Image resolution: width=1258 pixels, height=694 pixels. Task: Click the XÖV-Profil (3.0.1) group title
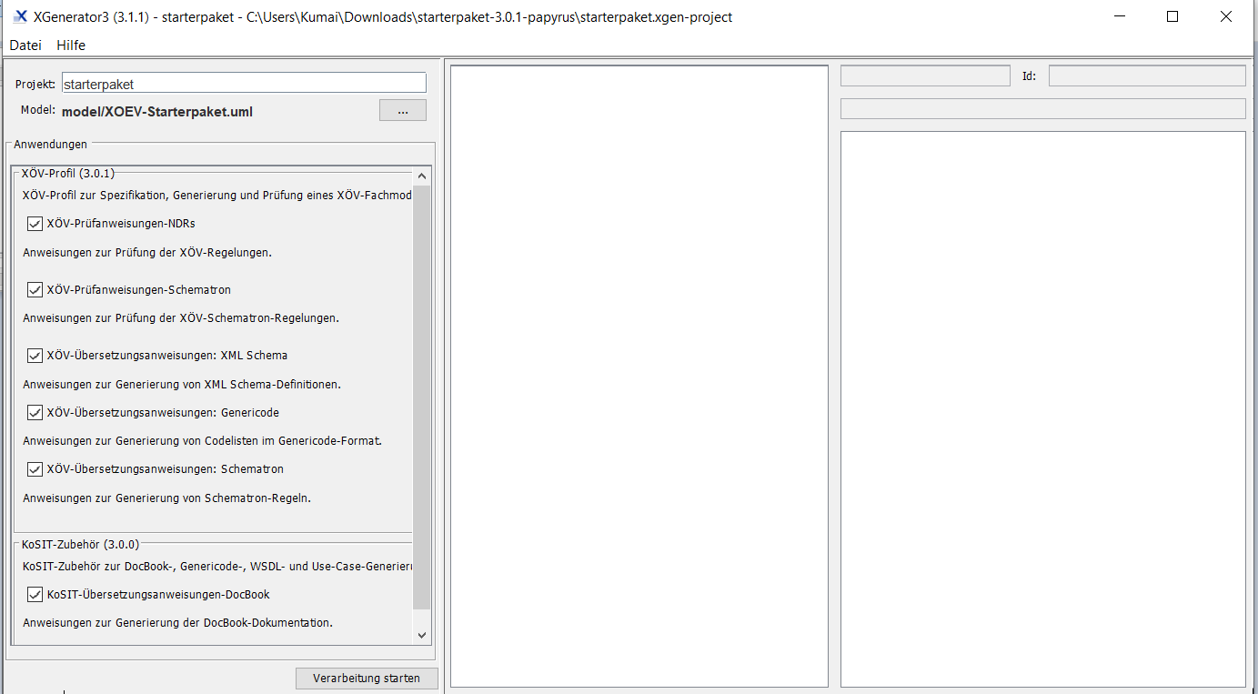point(68,173)
